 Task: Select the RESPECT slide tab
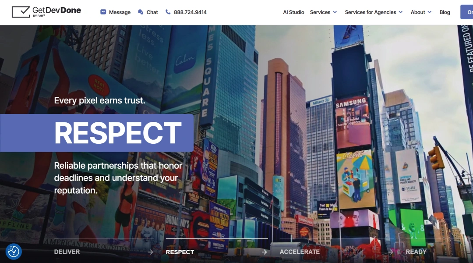(x=180, y=252)
